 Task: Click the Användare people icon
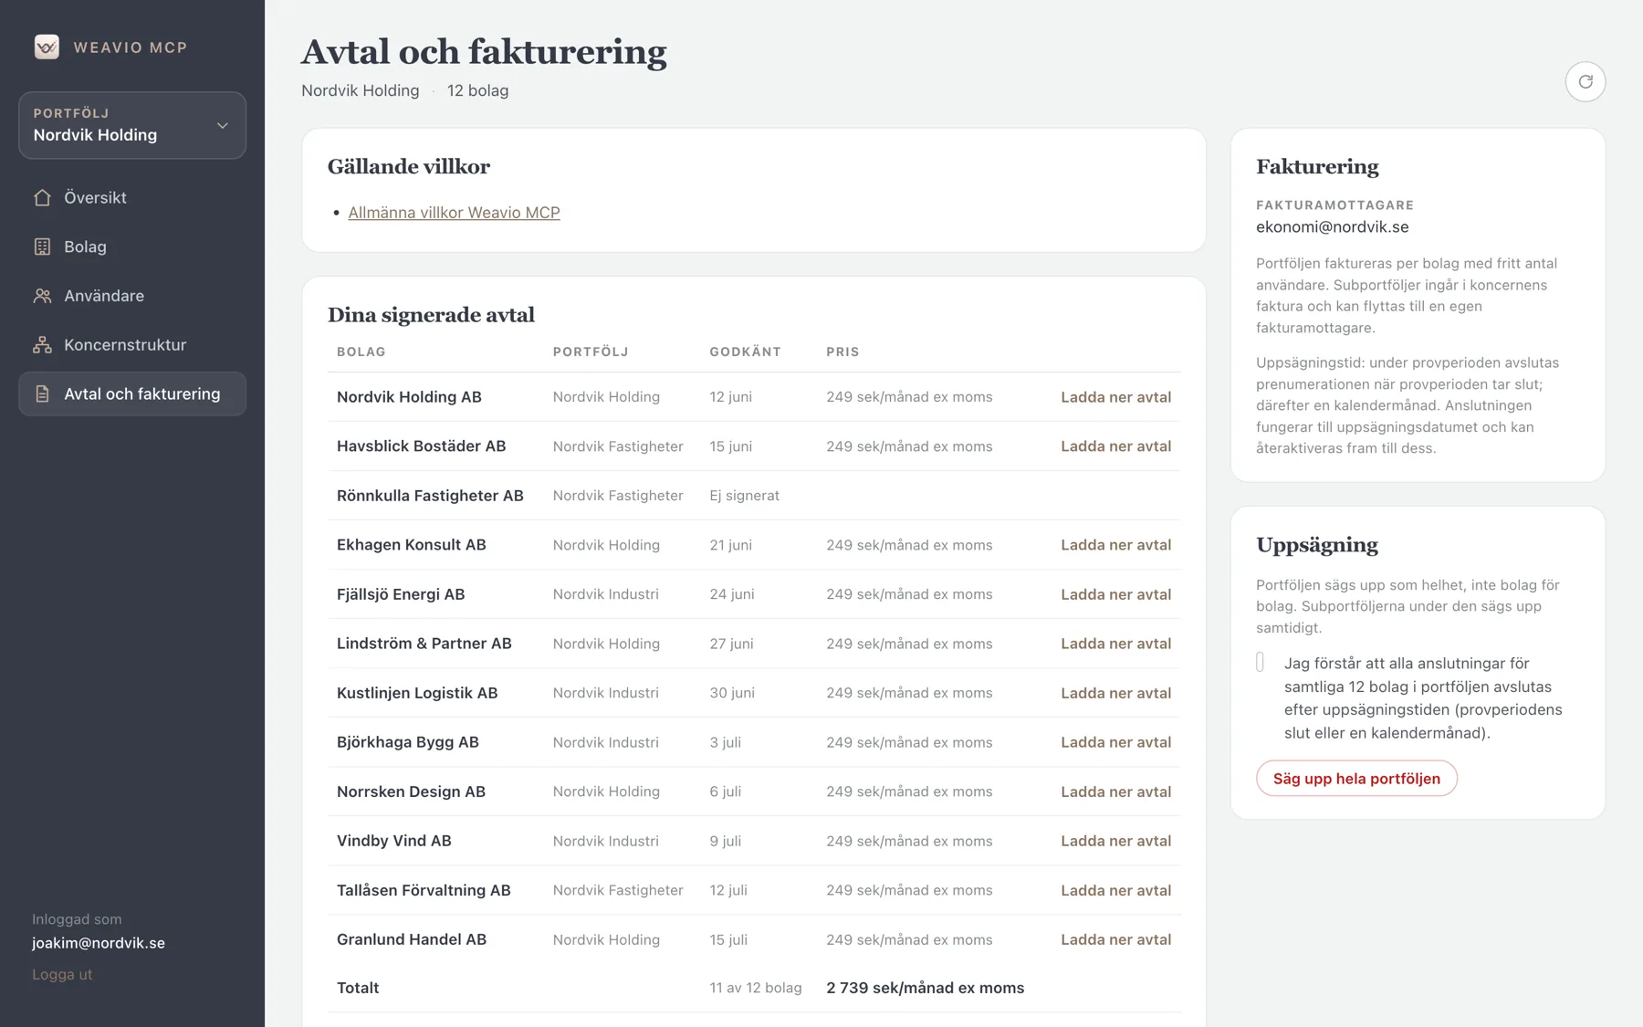click(x=42, y=296)
